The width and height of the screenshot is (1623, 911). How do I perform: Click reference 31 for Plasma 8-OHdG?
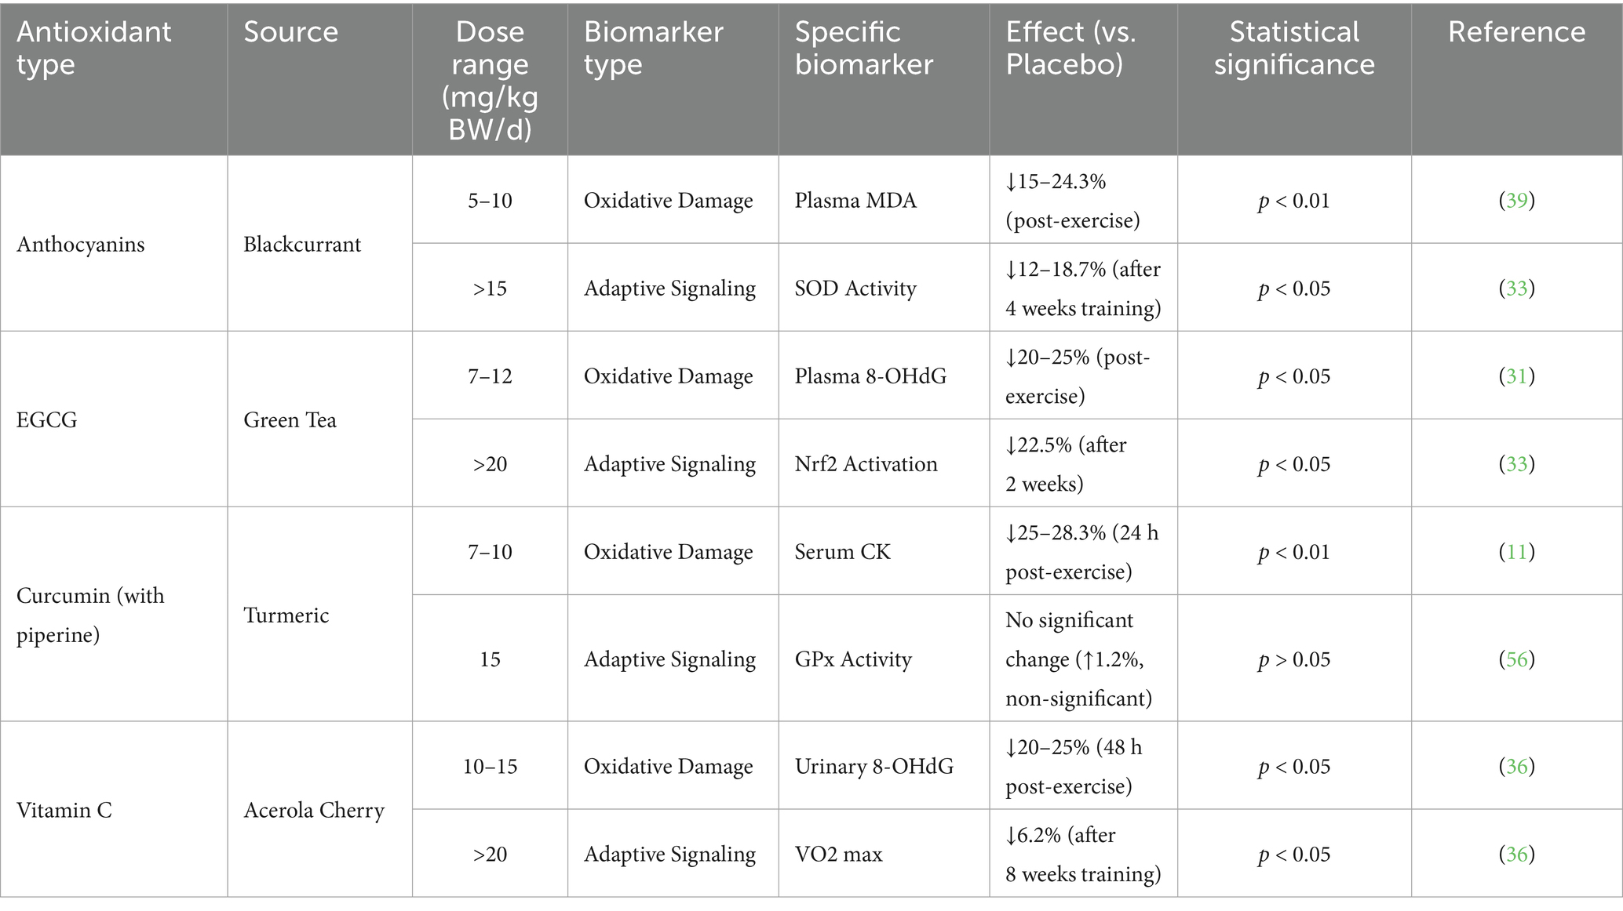[1516, 376]
